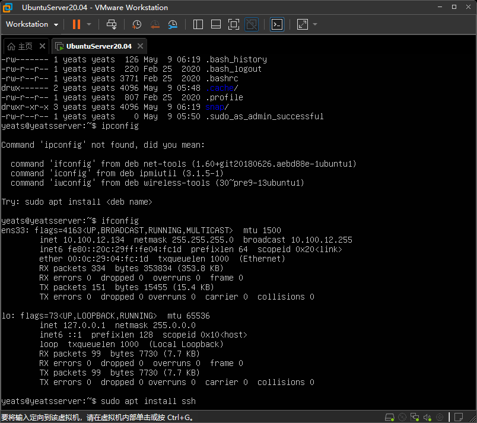Click the window resize grip corner

[x=472, y=418]
